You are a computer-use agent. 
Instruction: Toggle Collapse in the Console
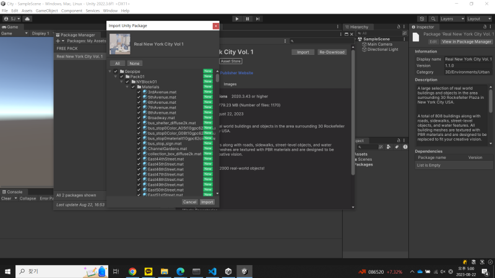[x=28, y=198]
